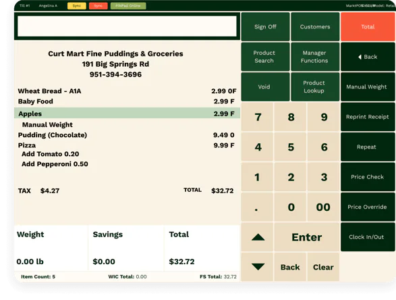Tap keypad digit 1
The height and width of the screenshot is (300, 396).
[257, 177]
